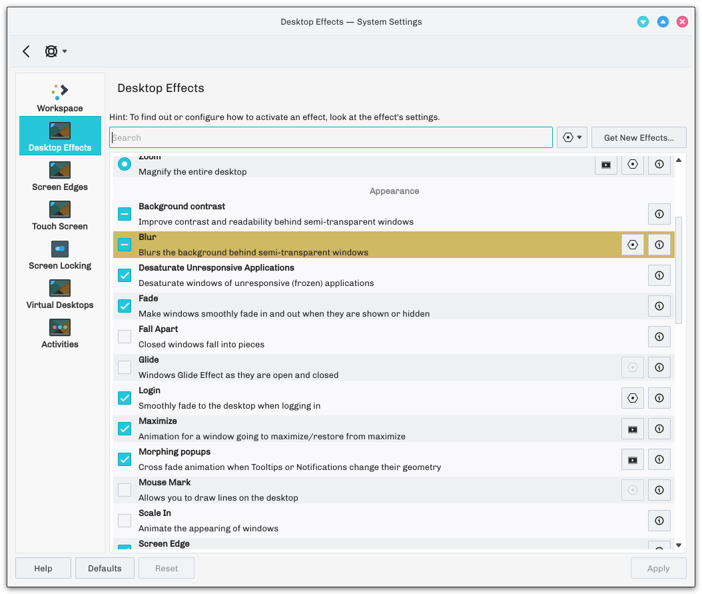
Task: Click the window keep-below titlebar button
Action: point(643,21)
